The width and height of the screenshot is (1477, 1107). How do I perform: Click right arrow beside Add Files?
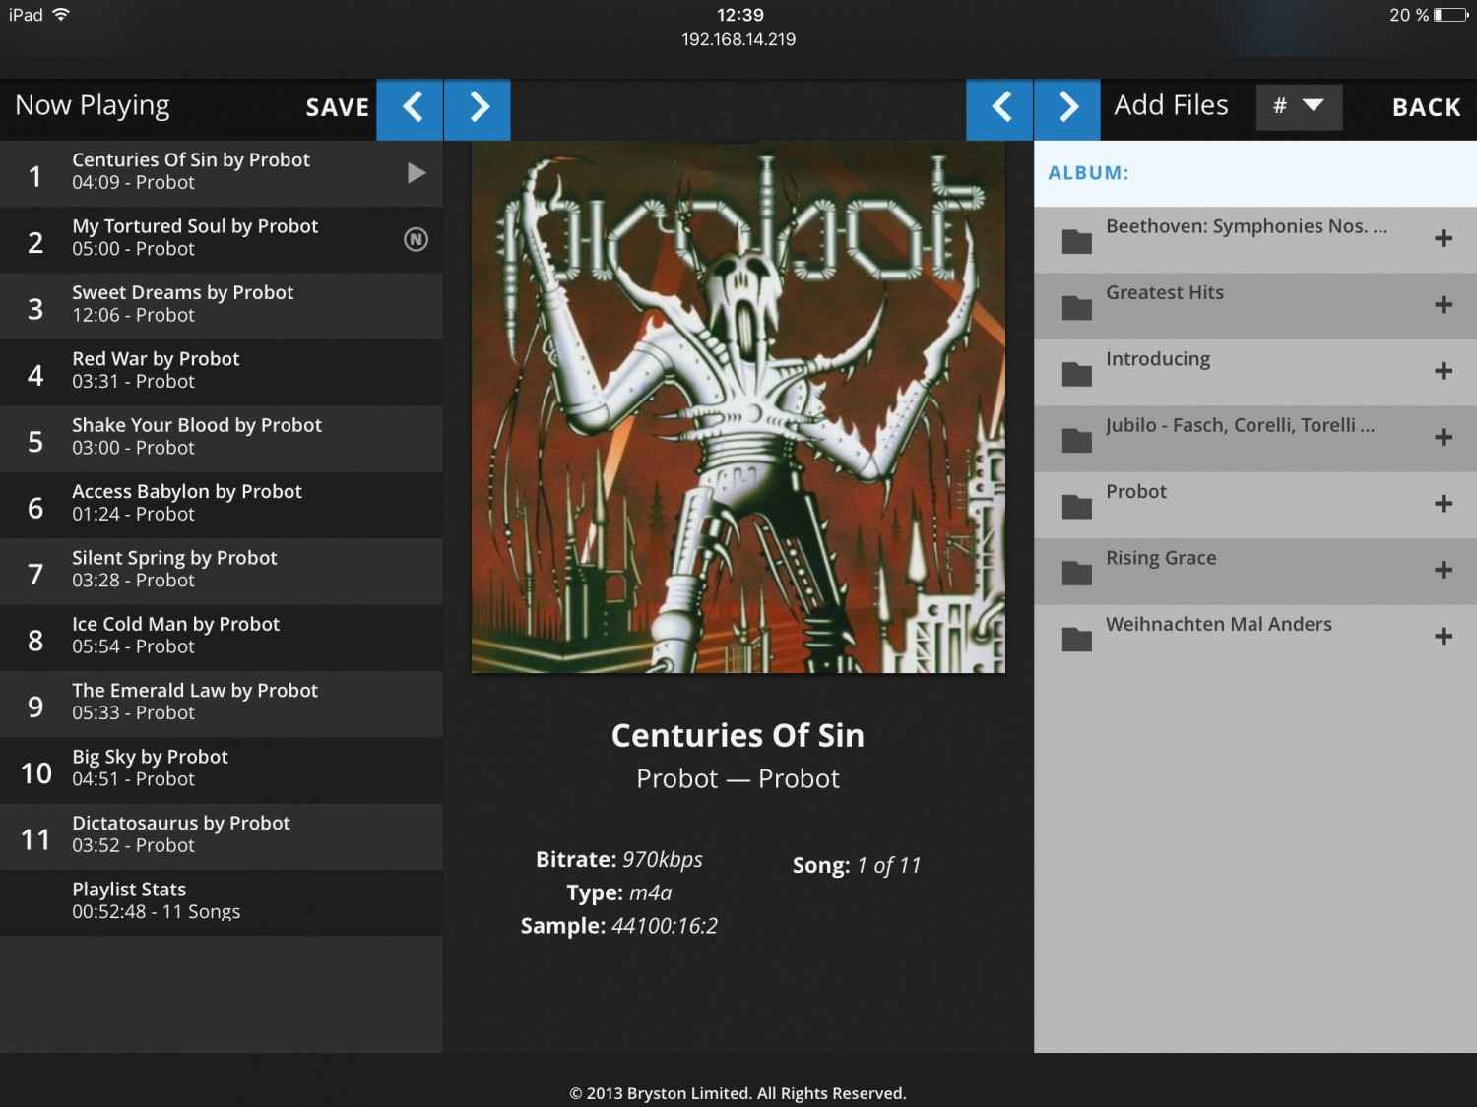(x=1067, y=108)
